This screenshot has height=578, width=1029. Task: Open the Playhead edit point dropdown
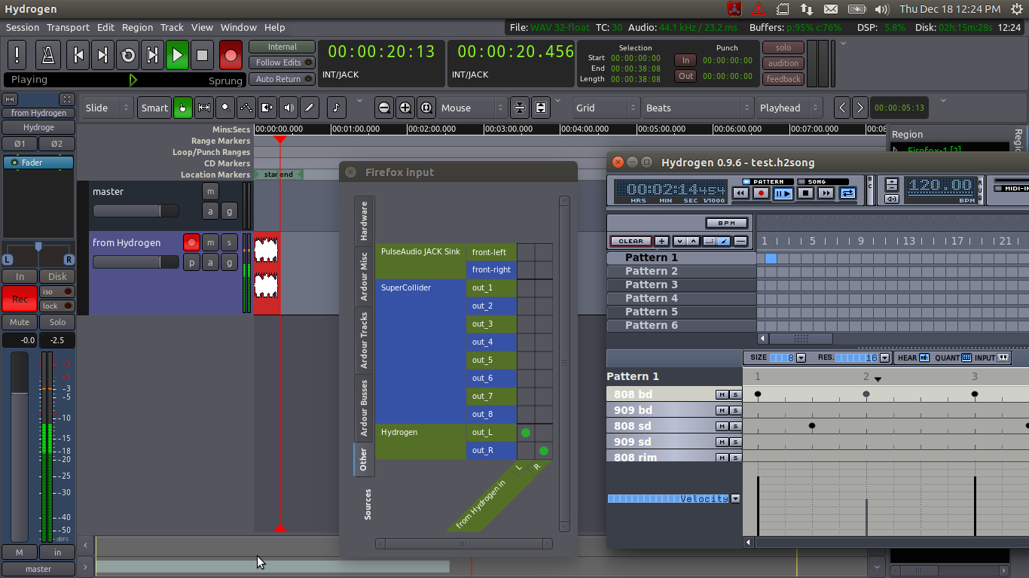tap(789, 108)
